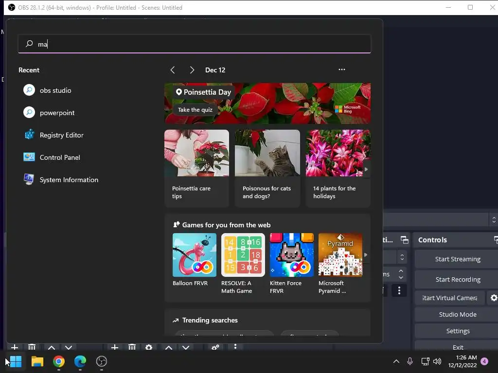This screenshot has height=373, width=498.
Task: Open 'Poisonous for cats and dogs?' card
Action: point(267,168)
